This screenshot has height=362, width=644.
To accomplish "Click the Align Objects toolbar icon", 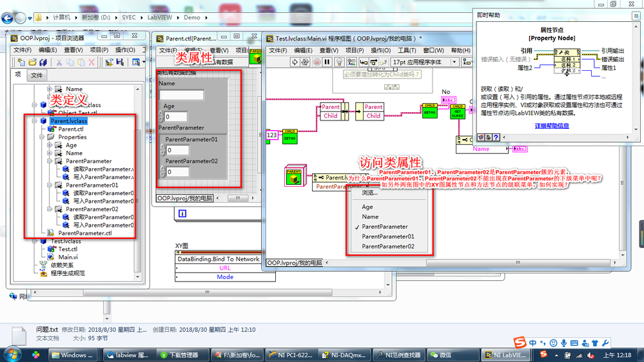I will coord(467,62).
